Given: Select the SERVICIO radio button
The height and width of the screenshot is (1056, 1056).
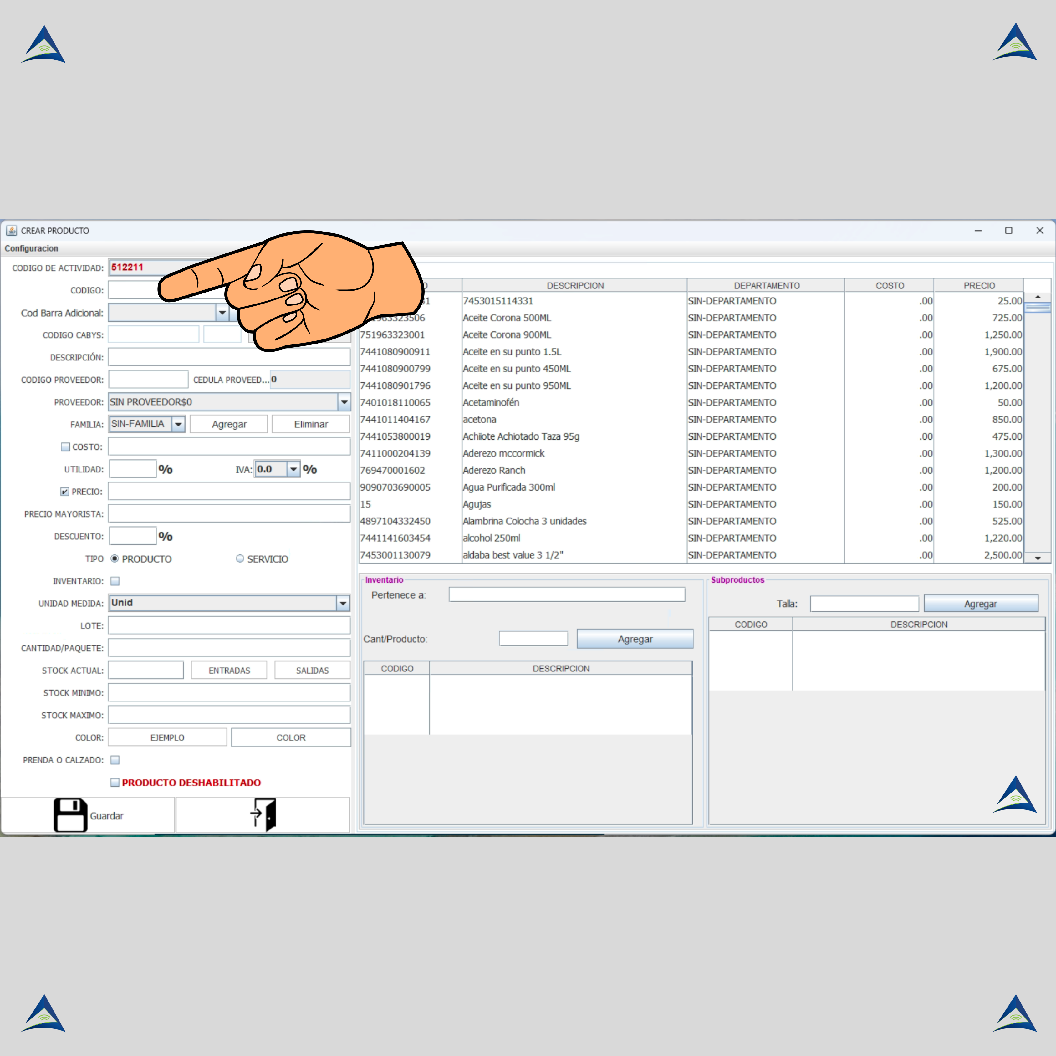Looking at the screenshot, I should click(240, 559).
